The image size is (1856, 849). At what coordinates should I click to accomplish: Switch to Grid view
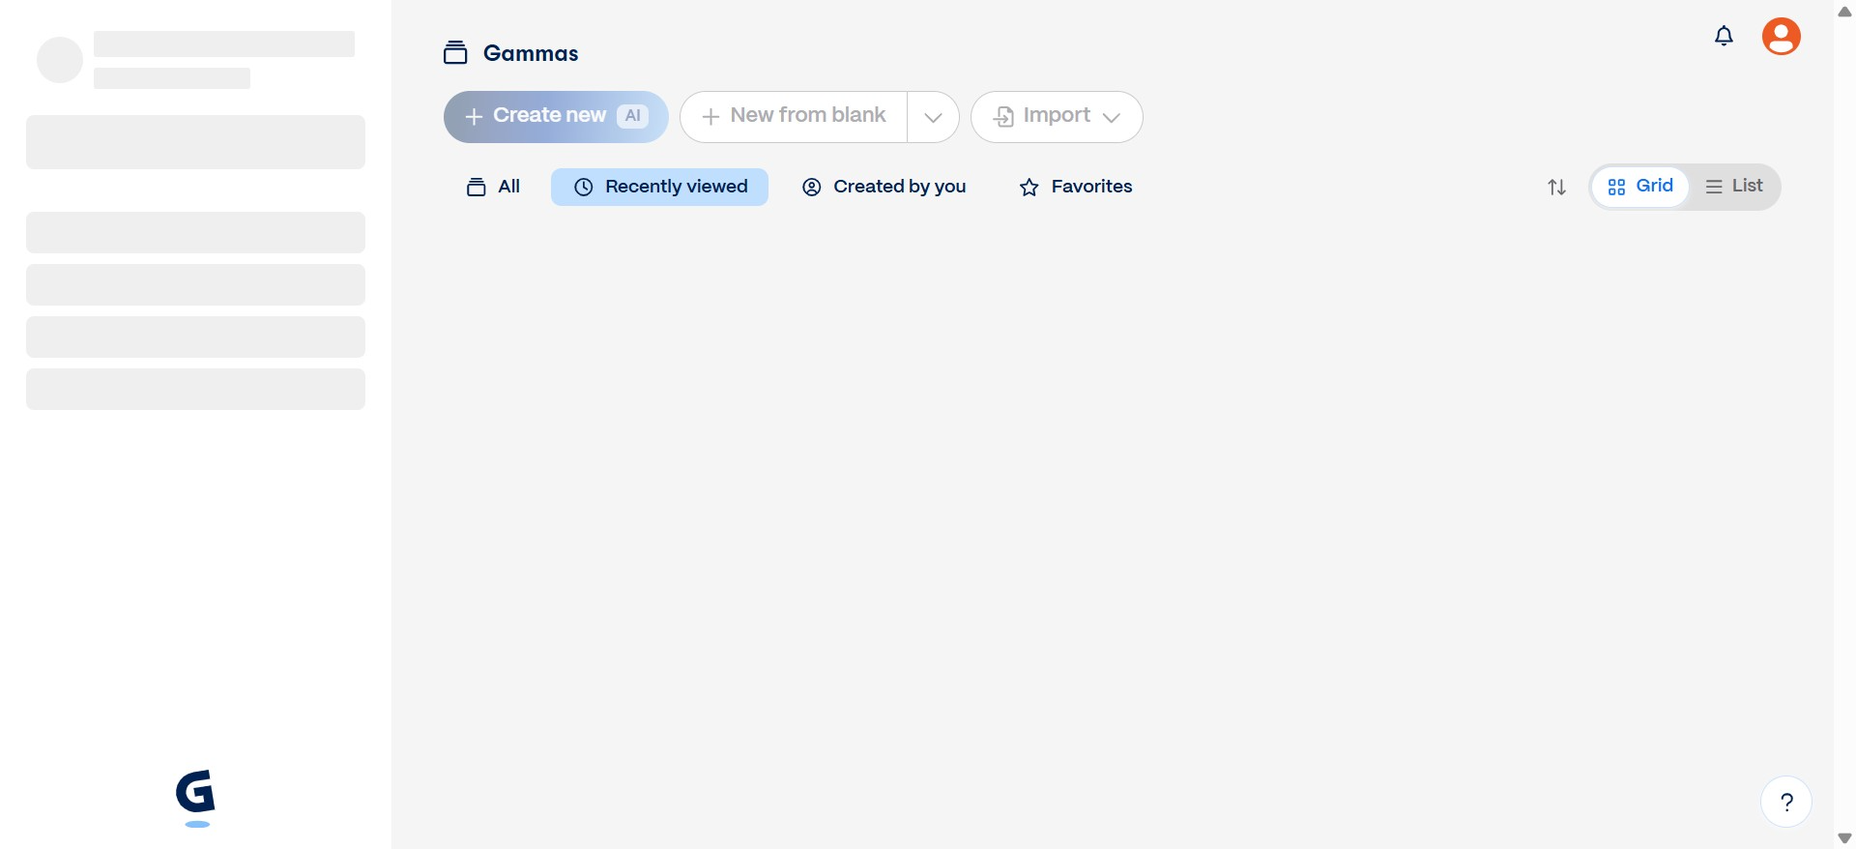coord(1640,187)
